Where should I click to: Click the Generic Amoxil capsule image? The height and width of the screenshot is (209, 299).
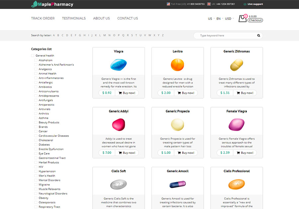[x=177, y=184]
